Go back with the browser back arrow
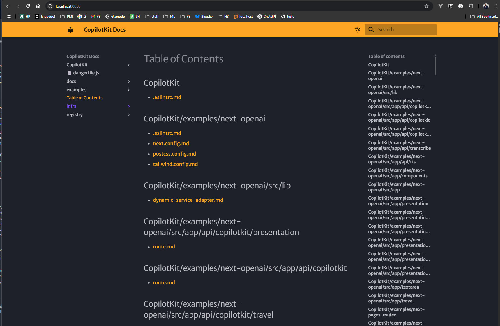Image resolution: width=500 pixels, height=326 pixels. (x=8, y=6)
